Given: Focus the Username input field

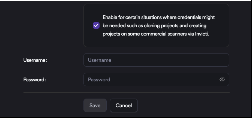Looking at the screenshot, I should [x=156, y=60].
